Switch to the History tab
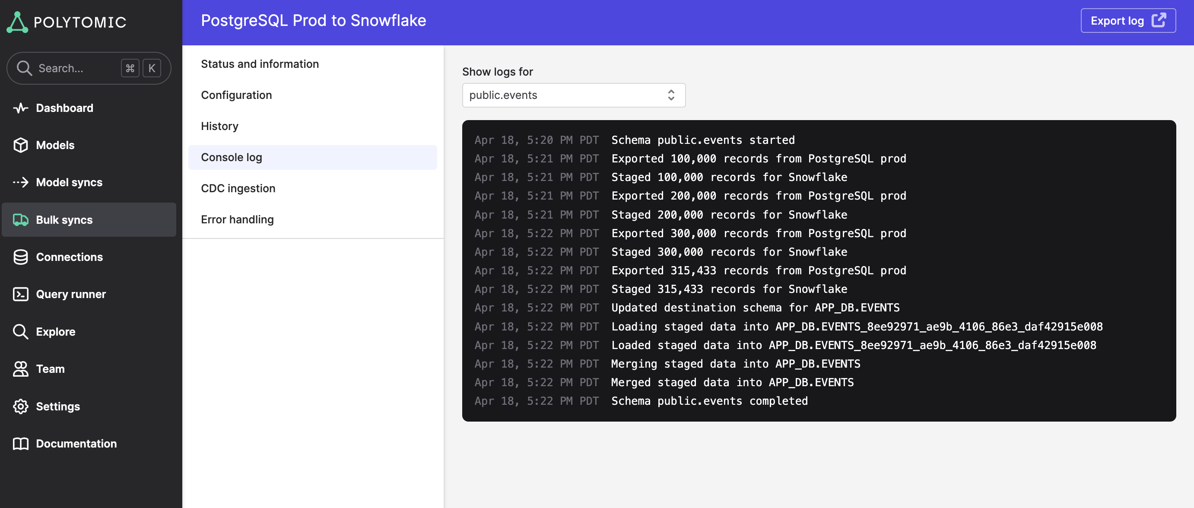This screenshot has width=1194, height=508. pos(219,126)
